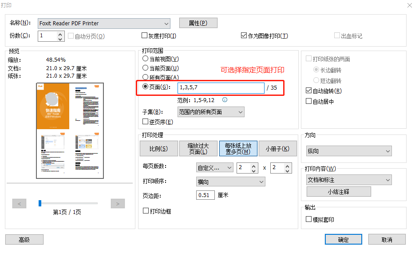Image resolution: width=415 pixels, height=253 pixels.
Task: Open the pages-per-sheet custom dropdown
Action: click(x=215, y=168)
